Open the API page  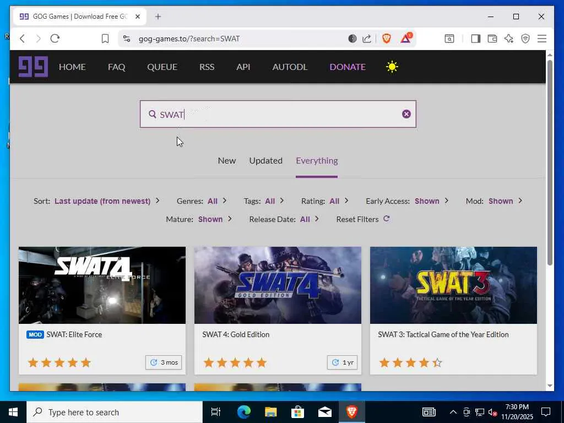pyautogui.click(x=243, y=67)
